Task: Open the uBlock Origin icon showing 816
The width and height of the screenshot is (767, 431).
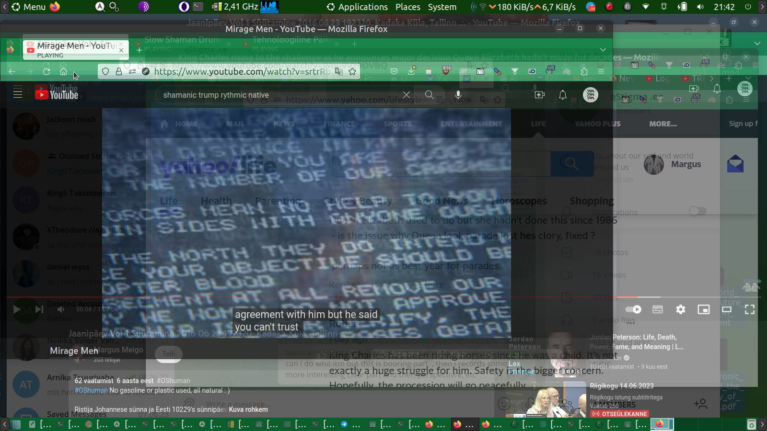Action: point(446,71)
